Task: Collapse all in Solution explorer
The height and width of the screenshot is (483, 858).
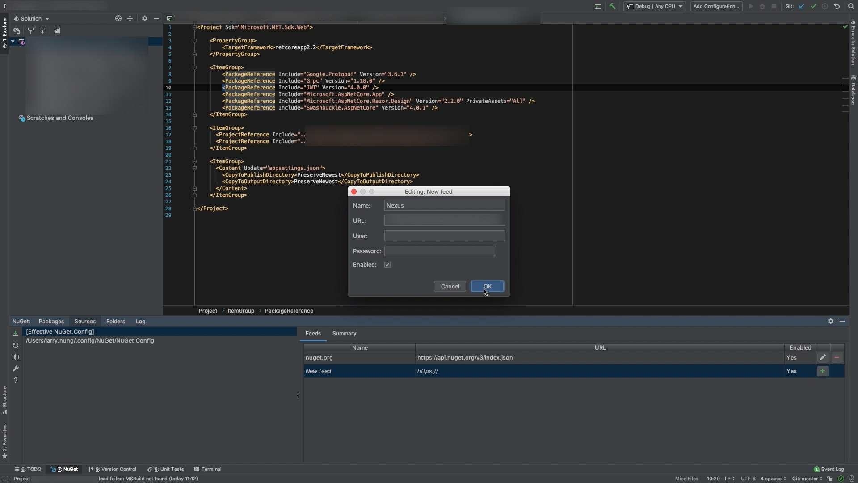Action: (130, 18)
